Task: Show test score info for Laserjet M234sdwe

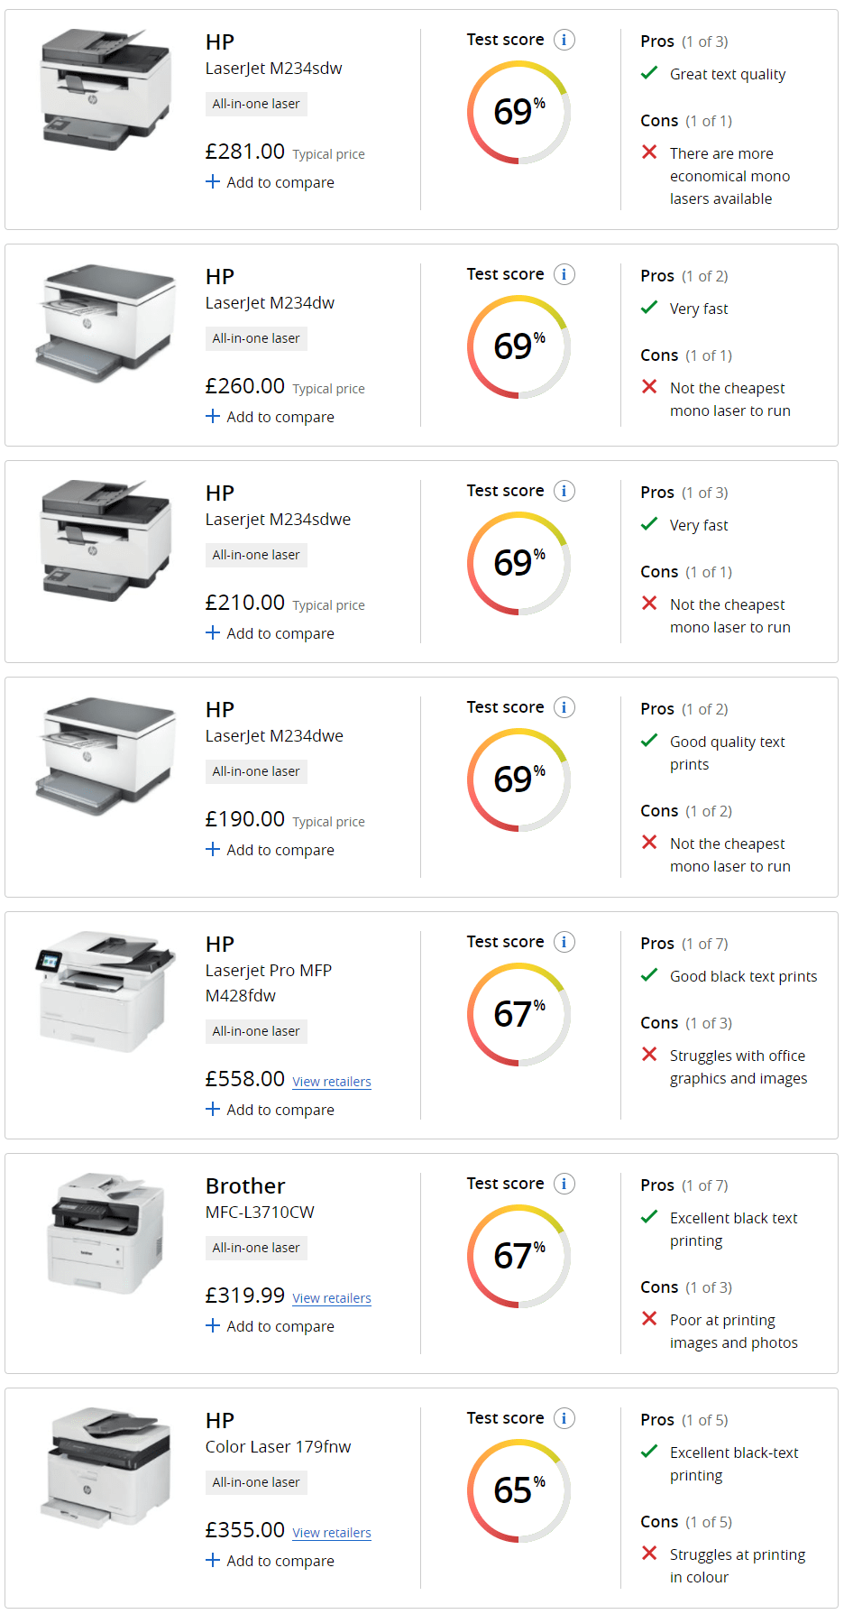Action: (x=564, y=491)
